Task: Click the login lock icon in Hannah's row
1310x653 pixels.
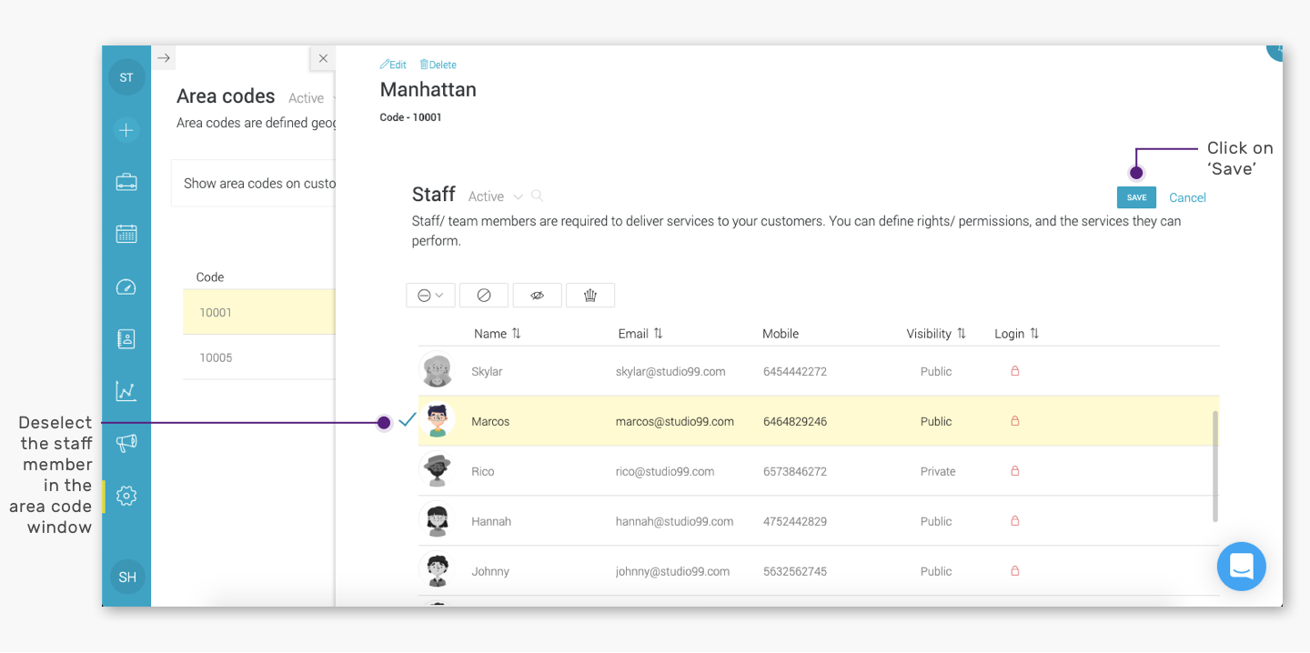Action: tap(1015, 521)
